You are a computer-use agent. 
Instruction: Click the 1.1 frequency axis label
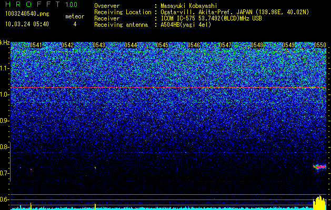[4, 68]
